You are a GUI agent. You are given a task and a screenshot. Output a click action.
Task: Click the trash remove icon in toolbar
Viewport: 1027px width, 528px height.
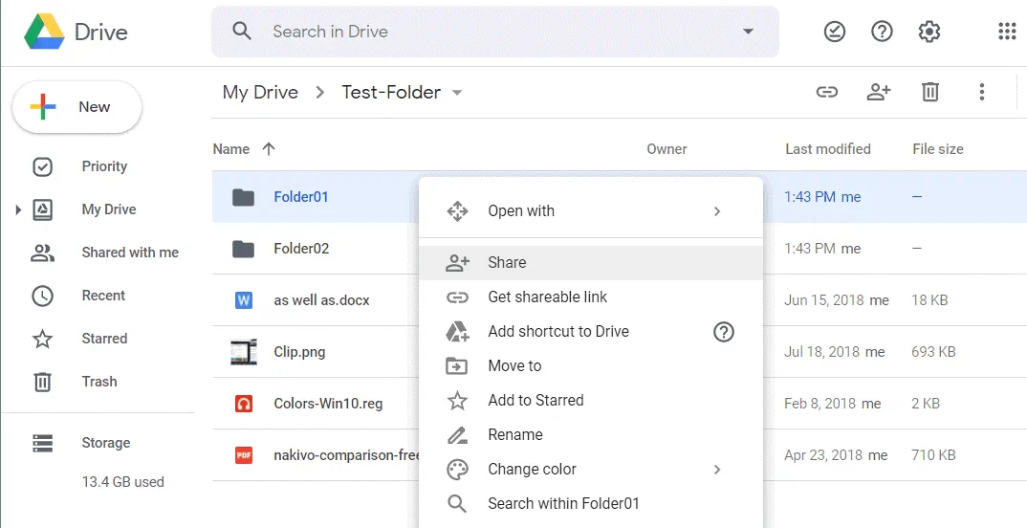tap(929, 92)
